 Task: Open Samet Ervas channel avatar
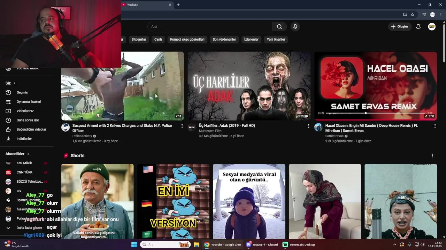point(318,127)
